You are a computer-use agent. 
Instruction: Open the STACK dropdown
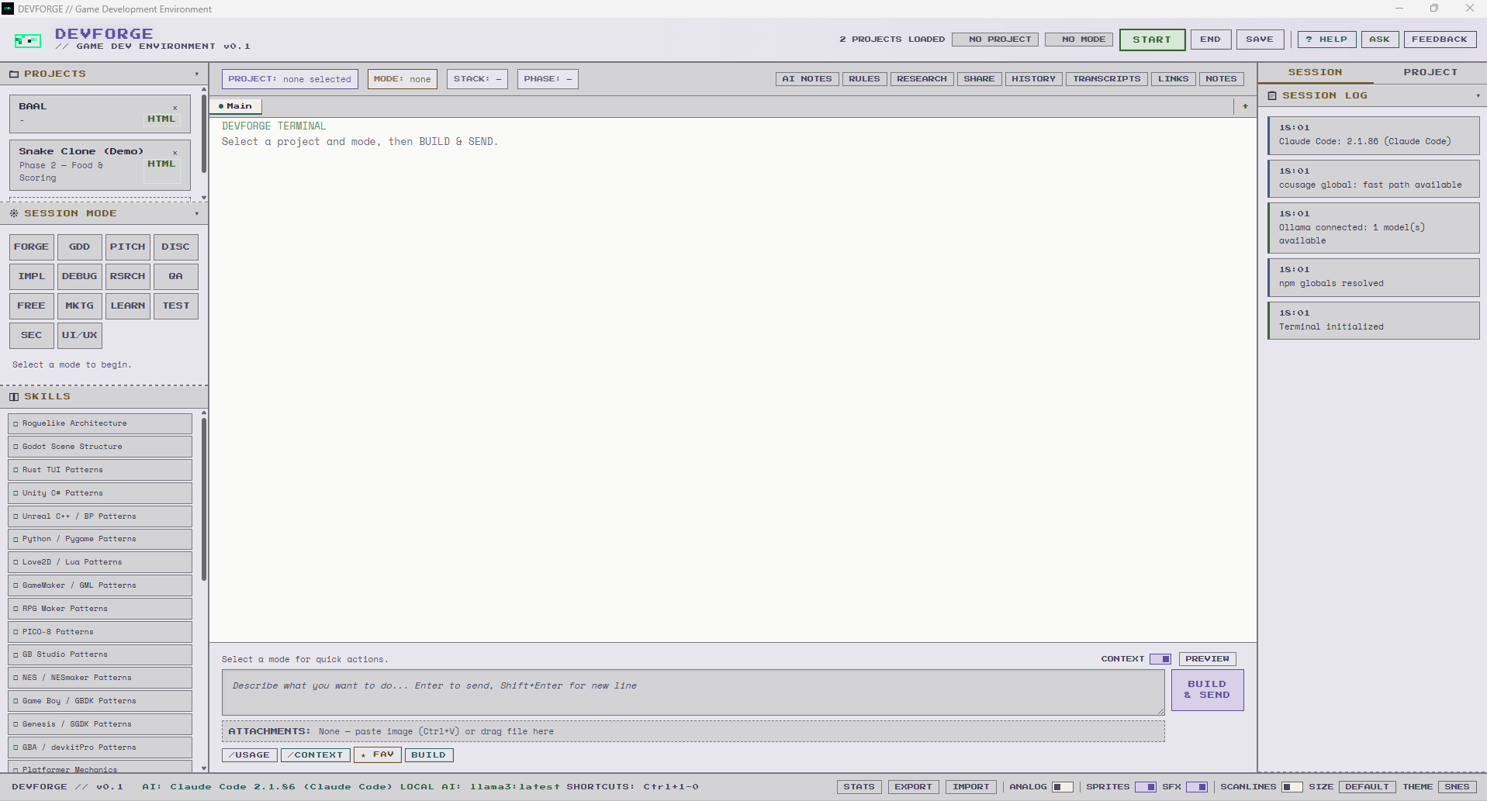click(x=476, y=78)
